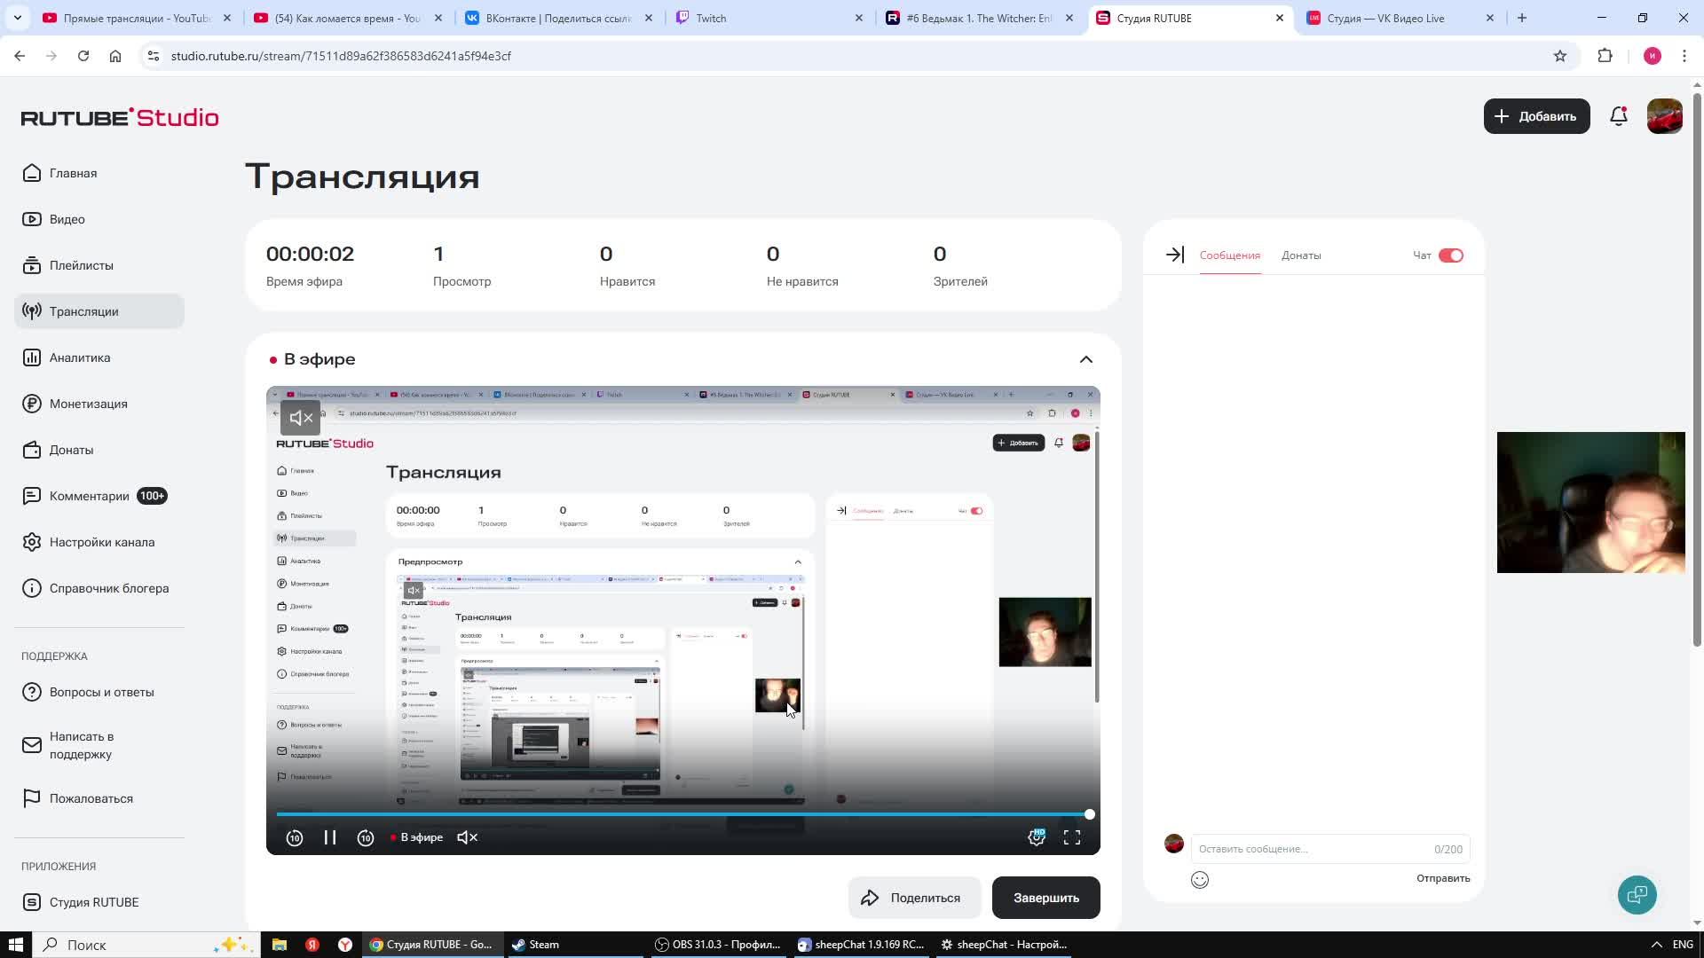This screenshot has height=958, width=1704.
Task: Click the notifications bell icon
Action: pyautogui.click(x=1618, y=116)
